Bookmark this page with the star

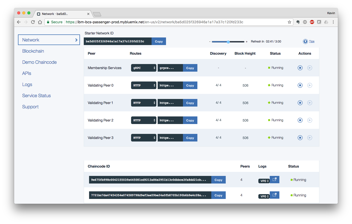pyautogui.click(x=289, y=22)
